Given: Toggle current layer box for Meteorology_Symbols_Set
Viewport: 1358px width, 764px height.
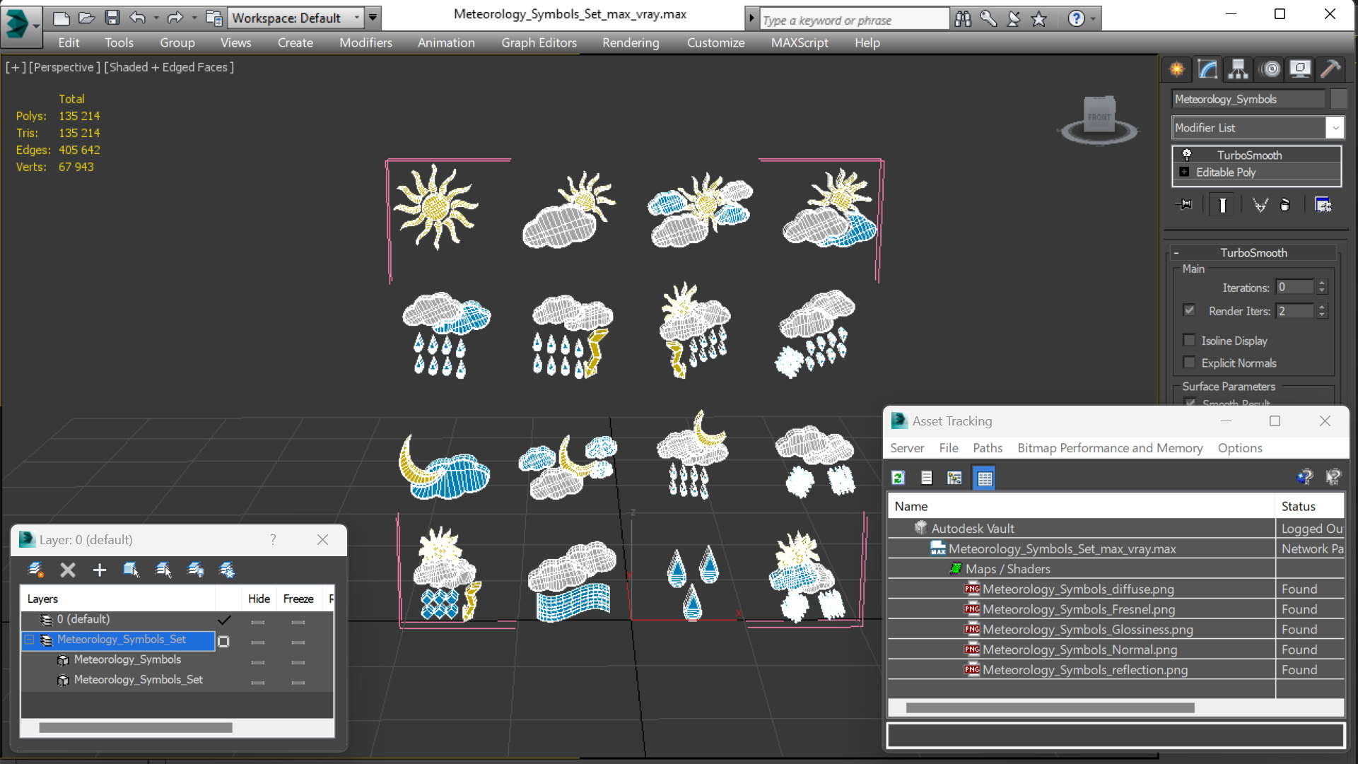Looking at the screenshot, I should point(223,641).
